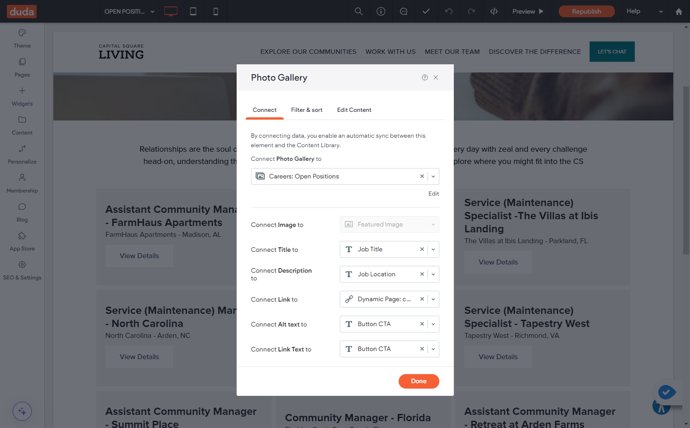This screenshot has width=690, height=428.
Task: Switch to desktop view icon
Action: point(171,11)
